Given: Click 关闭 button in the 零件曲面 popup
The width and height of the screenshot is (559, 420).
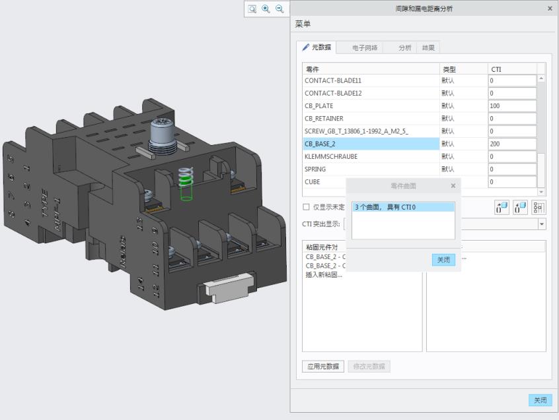Looking at the screenshot, I should click(x=443, y=260).
